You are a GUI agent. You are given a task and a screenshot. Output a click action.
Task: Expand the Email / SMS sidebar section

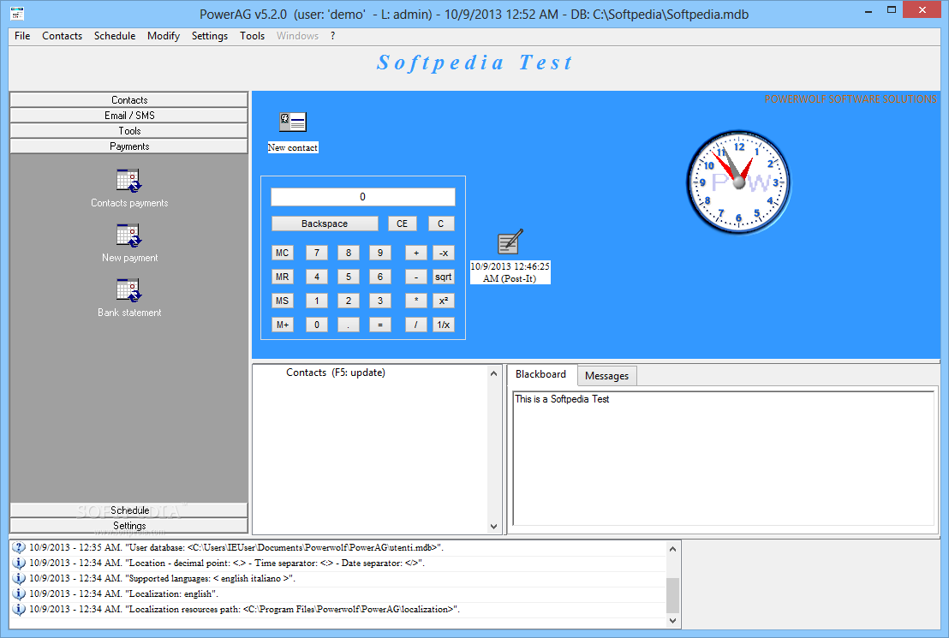129,115
